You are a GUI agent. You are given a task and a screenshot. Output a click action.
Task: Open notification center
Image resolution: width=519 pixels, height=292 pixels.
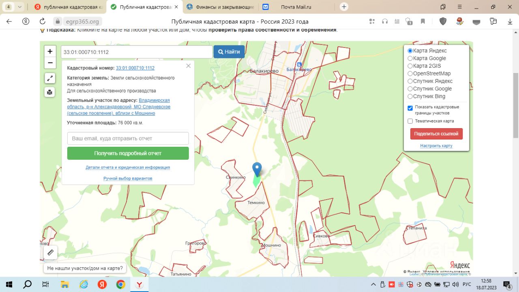(x=507, y=284)
